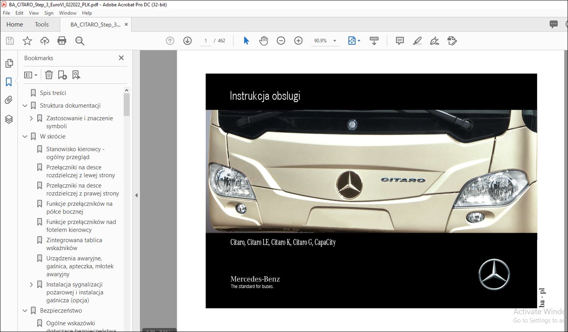Collapse the navigation pane arrow
568x332 pixels.
[x=136, y=195]
